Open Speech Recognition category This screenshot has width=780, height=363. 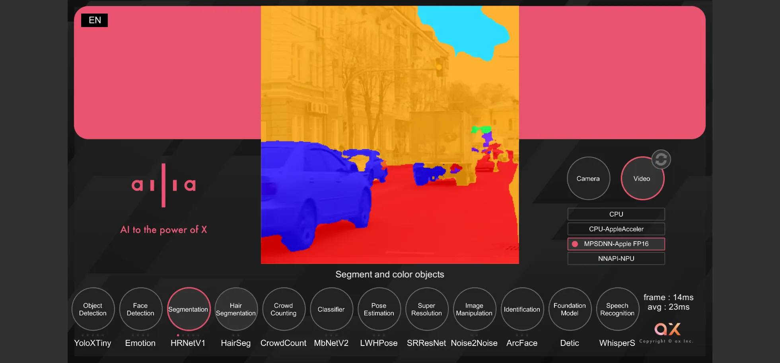click(618, 309)
